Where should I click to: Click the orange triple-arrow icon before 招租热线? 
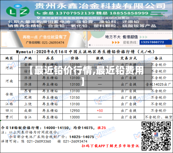116,42
